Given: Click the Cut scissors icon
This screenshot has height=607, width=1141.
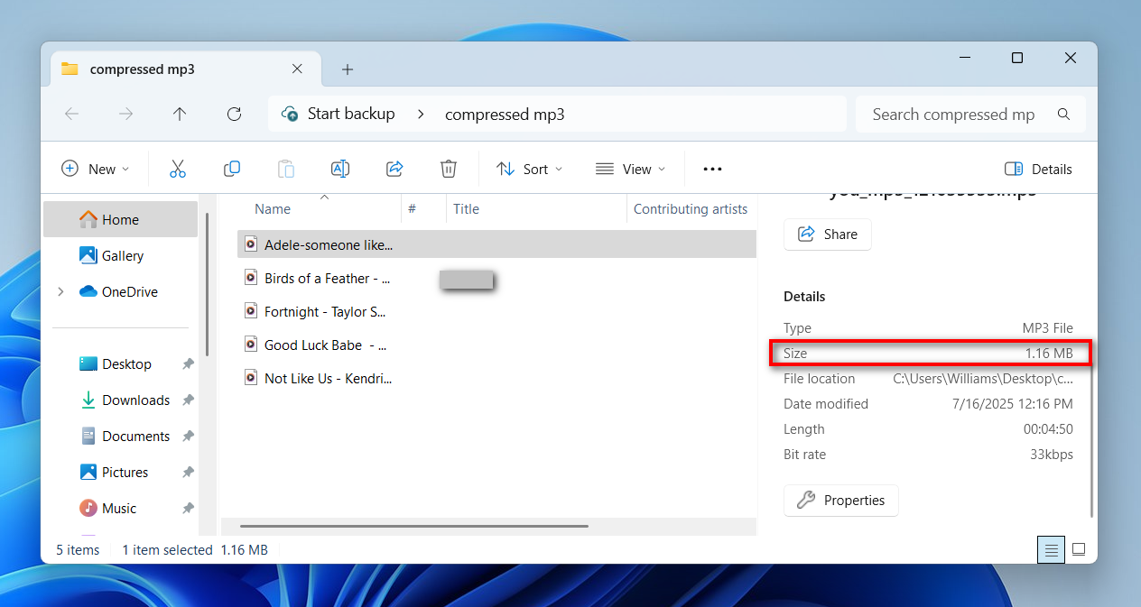Looking at the screenshot, I should point(178,169).
